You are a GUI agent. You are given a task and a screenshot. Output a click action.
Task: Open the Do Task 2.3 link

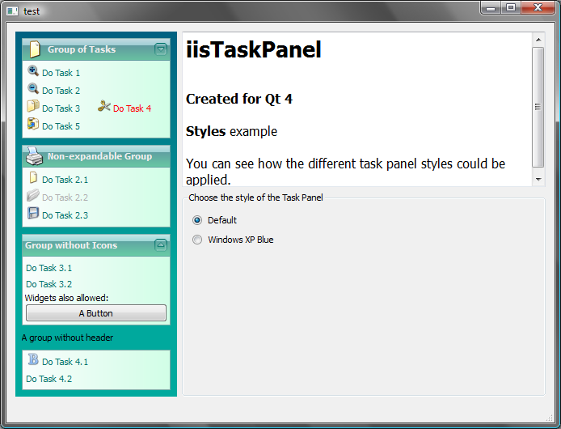[65, 215]
